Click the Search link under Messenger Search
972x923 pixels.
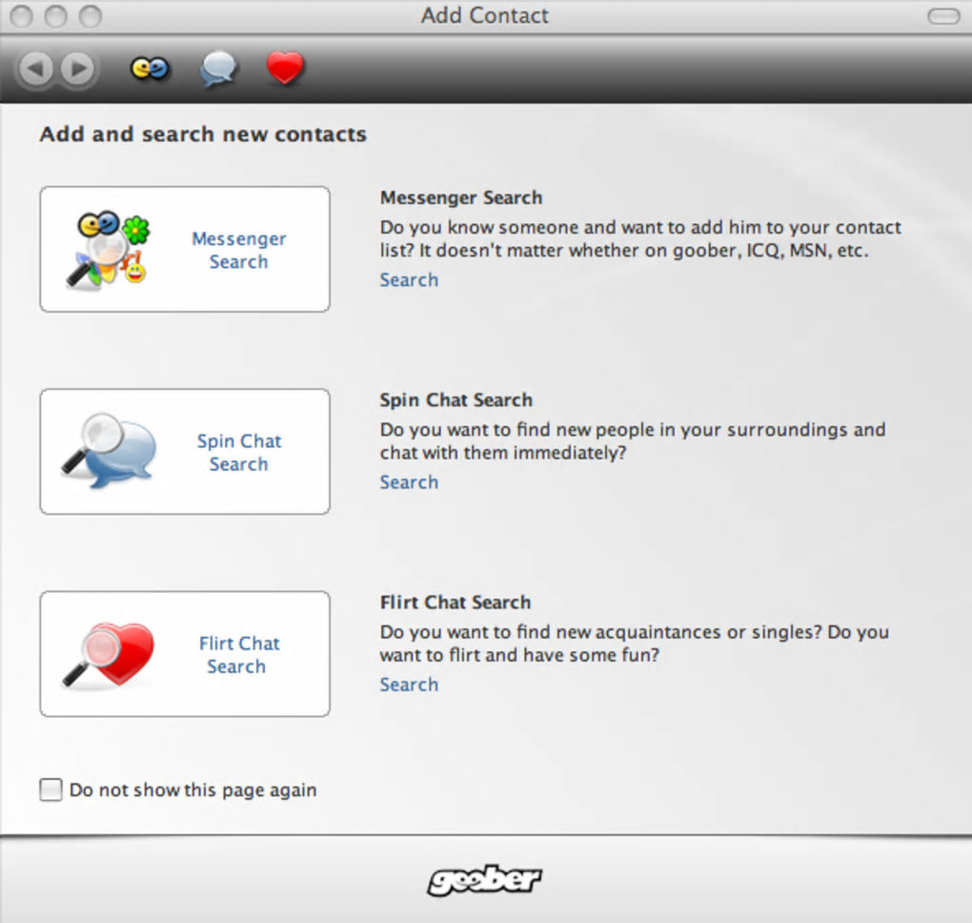(409, 279)
